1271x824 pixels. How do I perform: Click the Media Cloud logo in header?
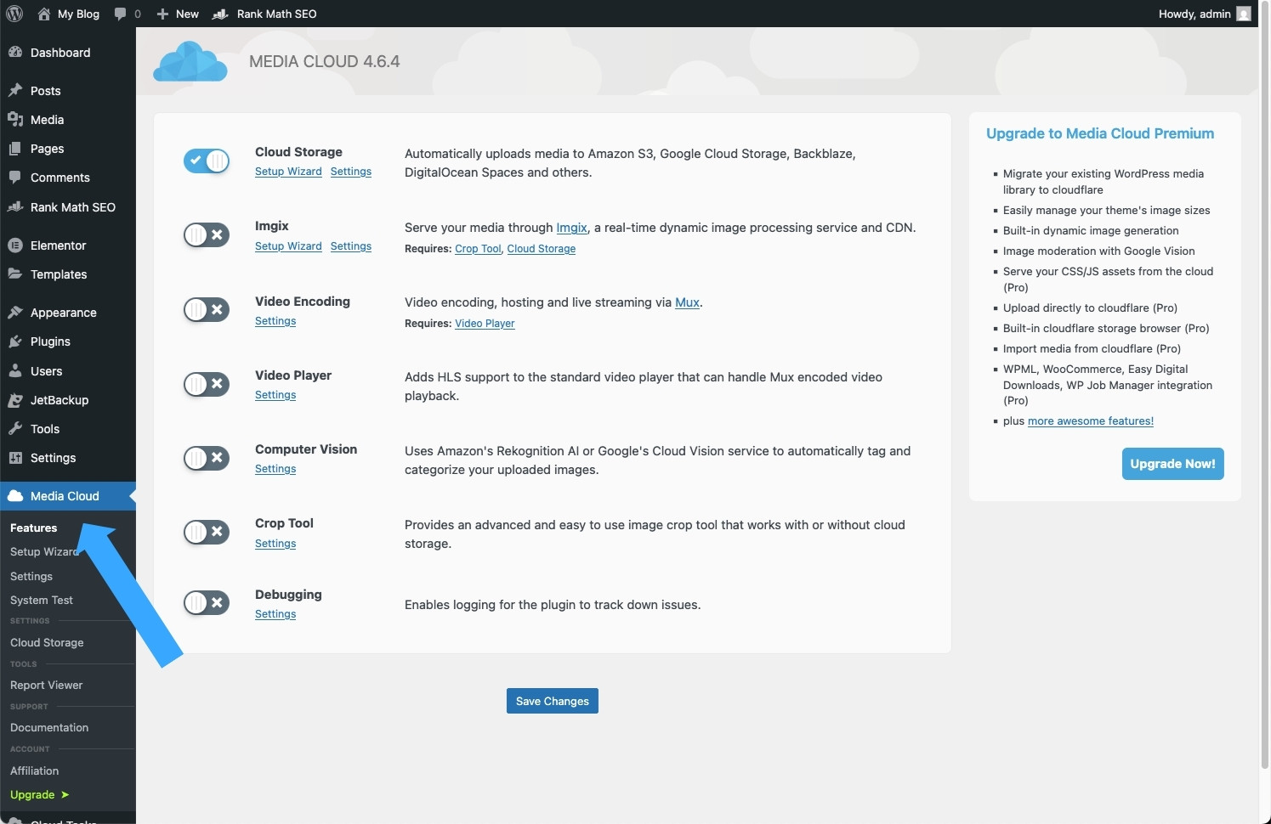point(190,62)
